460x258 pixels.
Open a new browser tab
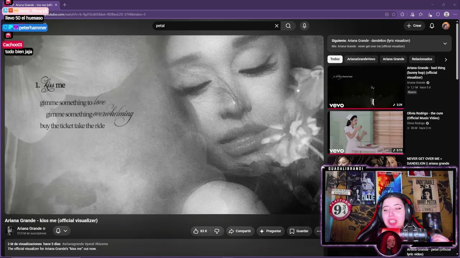click(65, 5)
